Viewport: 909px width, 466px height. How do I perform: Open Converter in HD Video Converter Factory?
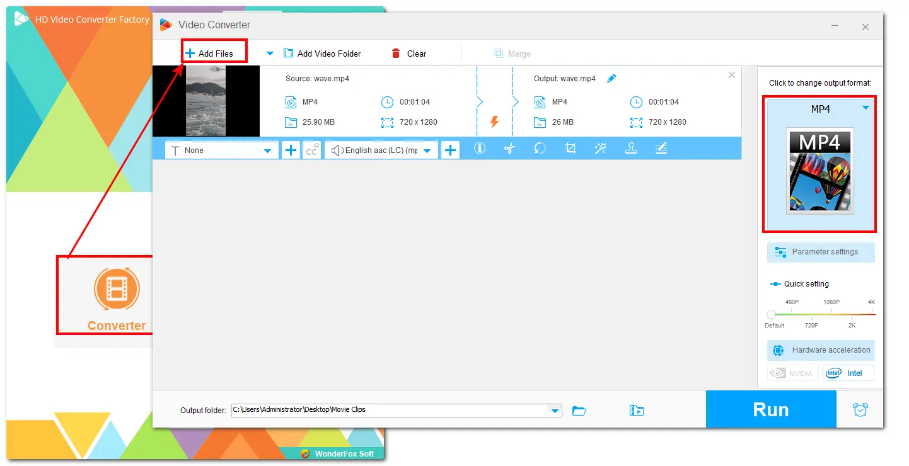pyautogui.click(x=117, y=296)
